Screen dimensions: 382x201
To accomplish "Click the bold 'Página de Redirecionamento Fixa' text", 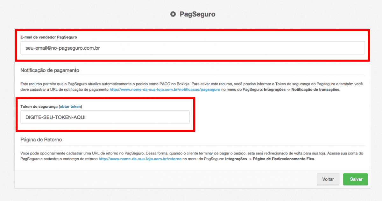I will coord(283,159).
